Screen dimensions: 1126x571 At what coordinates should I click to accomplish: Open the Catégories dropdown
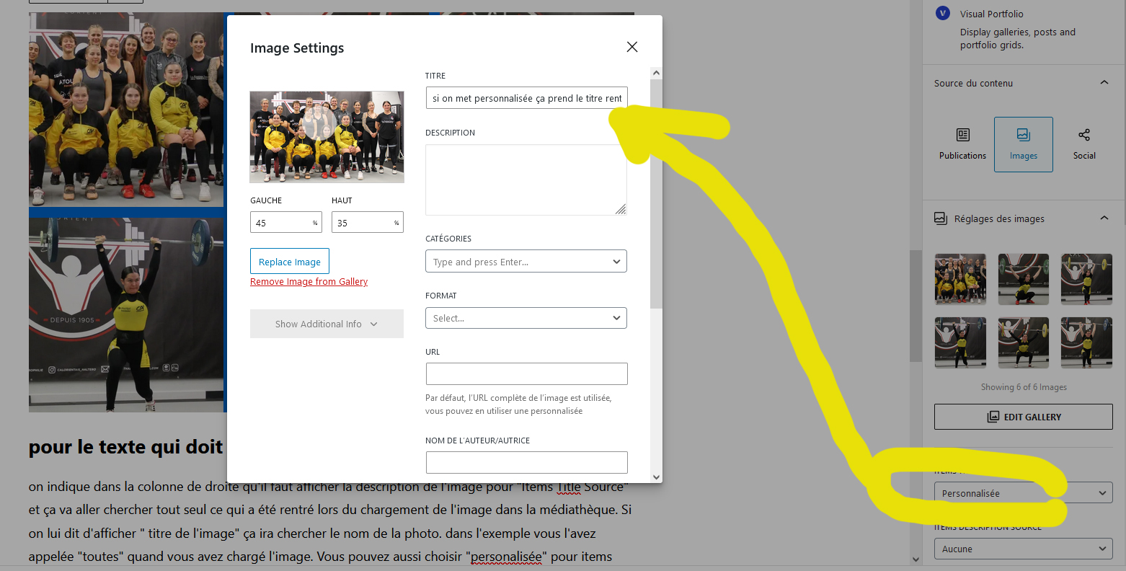tap(526, 262)
